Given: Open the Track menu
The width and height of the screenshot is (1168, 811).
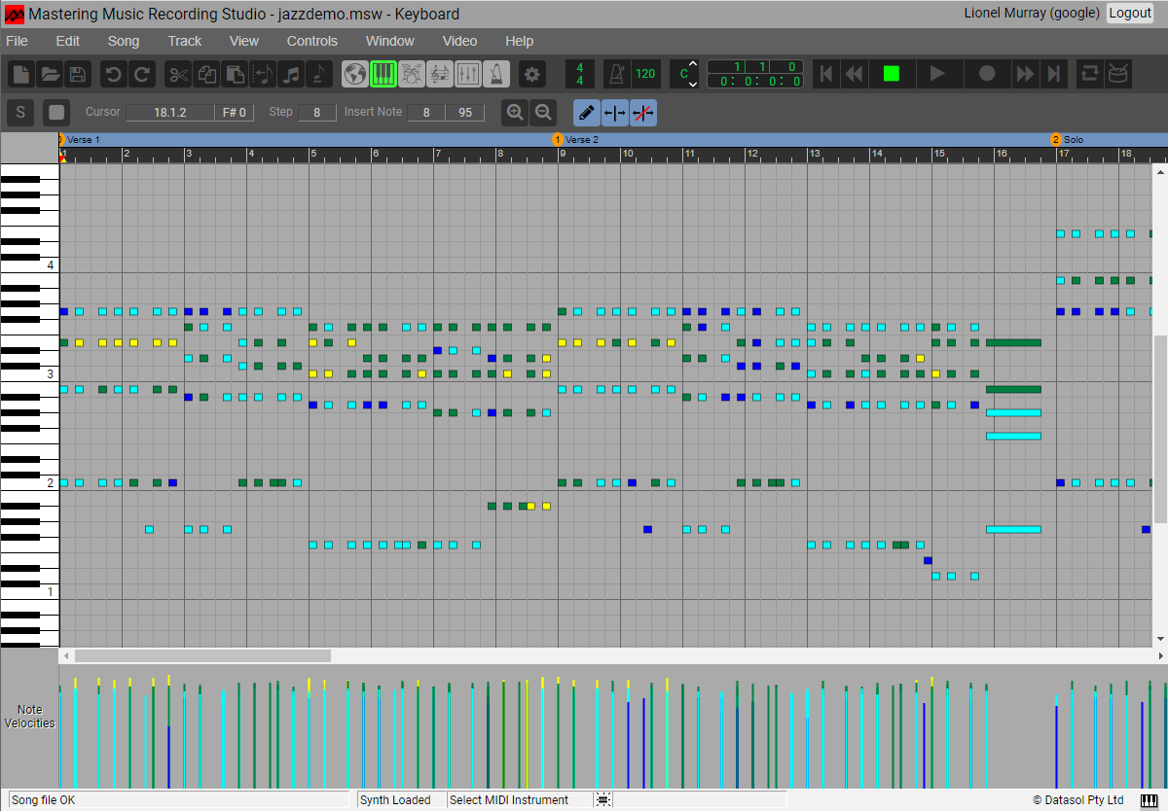Looking at the screenshot, I should [x=184, y=41].
